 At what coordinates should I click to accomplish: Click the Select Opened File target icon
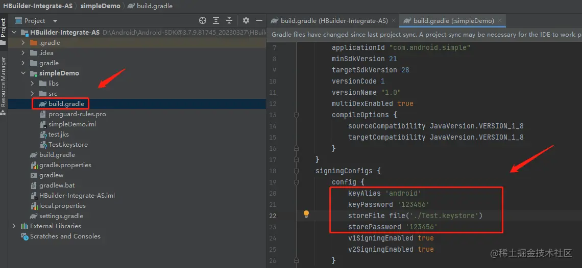(202, 20)
